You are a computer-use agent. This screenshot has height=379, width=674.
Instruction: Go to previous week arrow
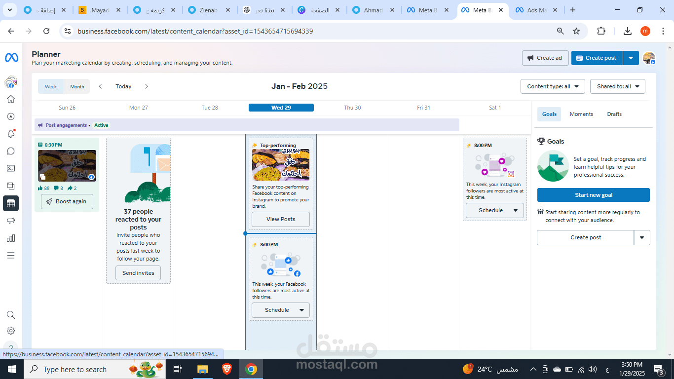coord(100,86)
